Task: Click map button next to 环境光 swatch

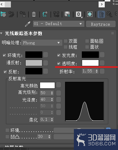Action: coord(46,55)
